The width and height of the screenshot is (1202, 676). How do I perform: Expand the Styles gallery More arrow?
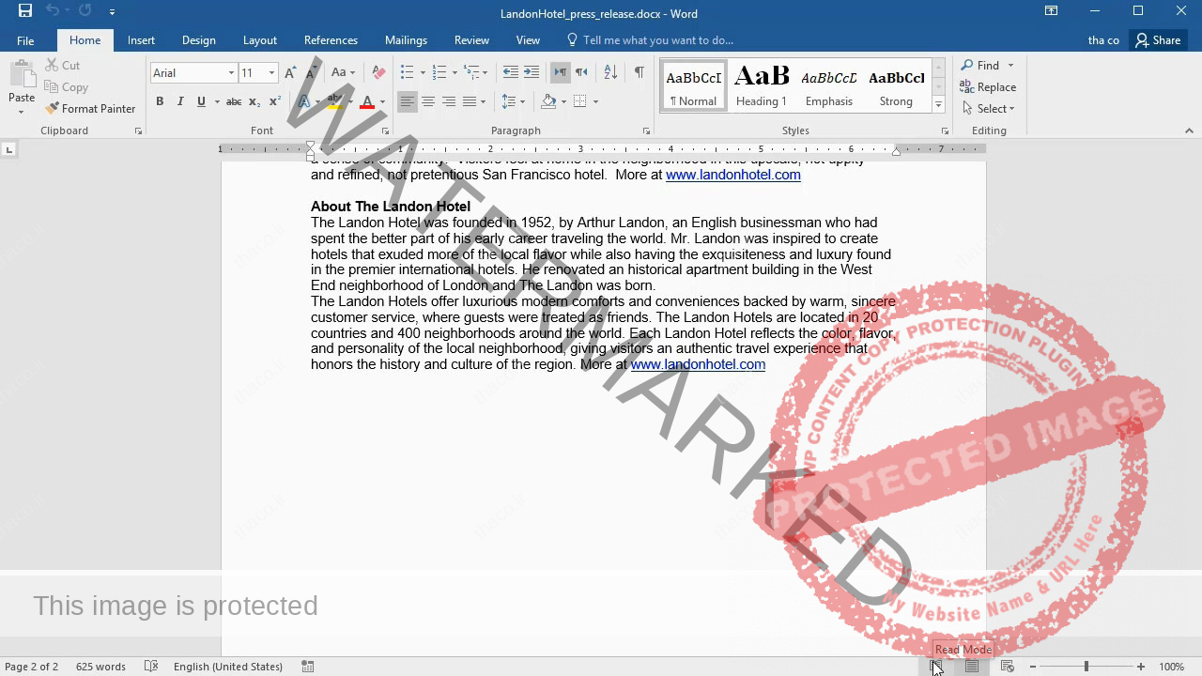(938, 104)
